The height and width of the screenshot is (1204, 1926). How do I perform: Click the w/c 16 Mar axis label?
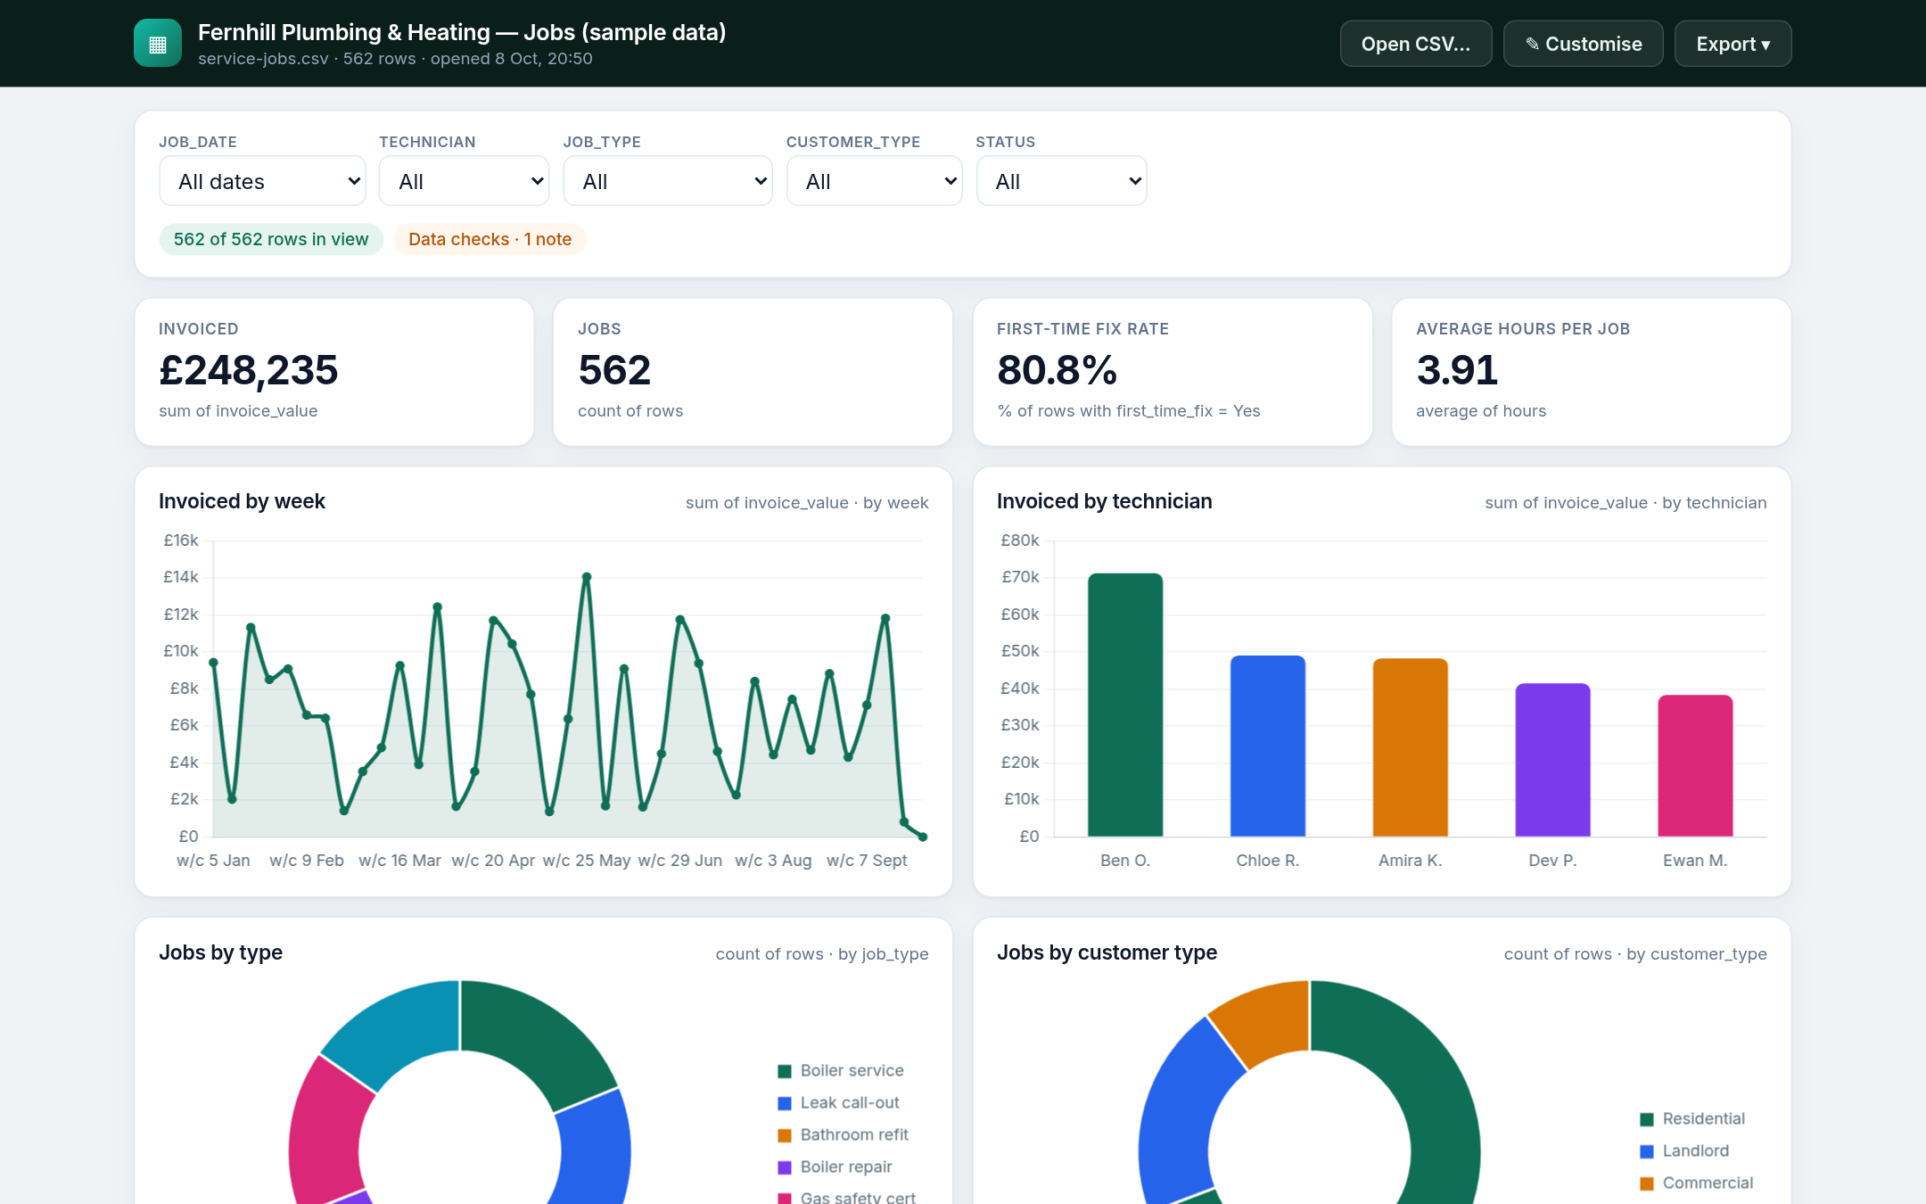(x=399, y=861)
